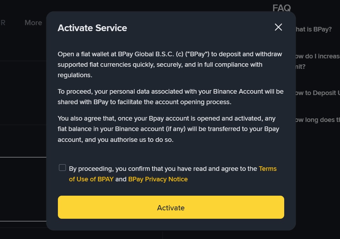Select the partially visible "R" navigation tab
340x239 pixels.
pyautogui.click(x=2, y=23)
